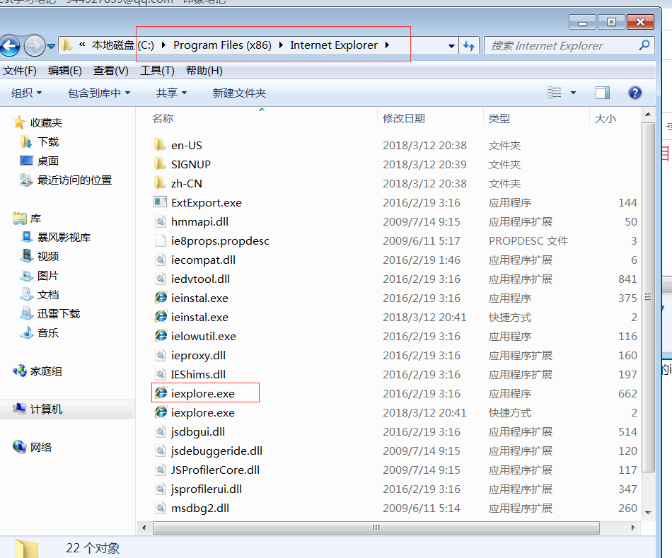The width and height of the screenshot is (672, 558).
Task: Open the 文件(F) menu
Action: [x=20, y=71]
